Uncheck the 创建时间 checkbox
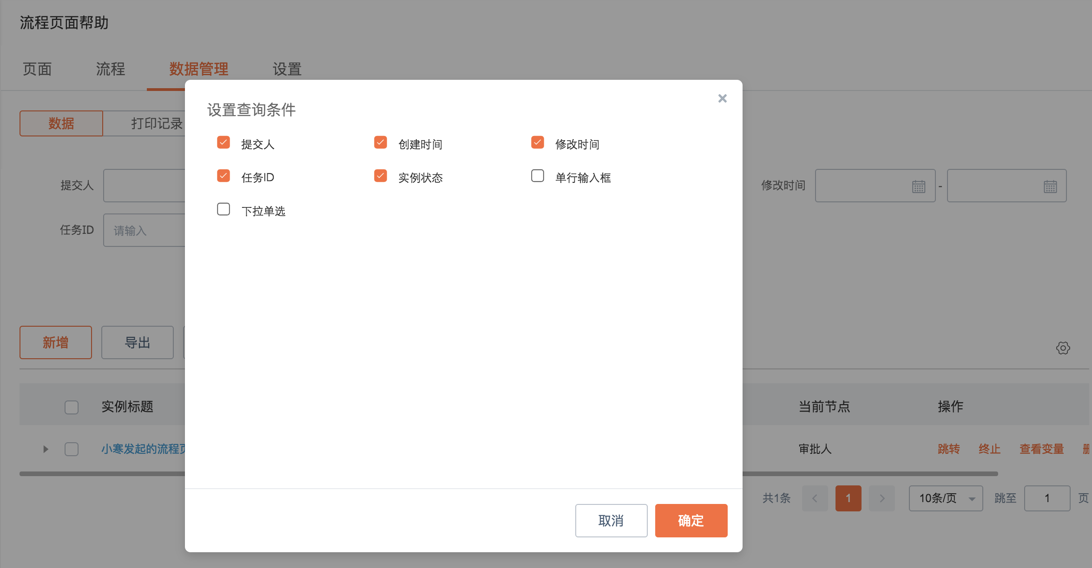The height and width of the screenshot is (568, 1092). (x=381, y=142)
